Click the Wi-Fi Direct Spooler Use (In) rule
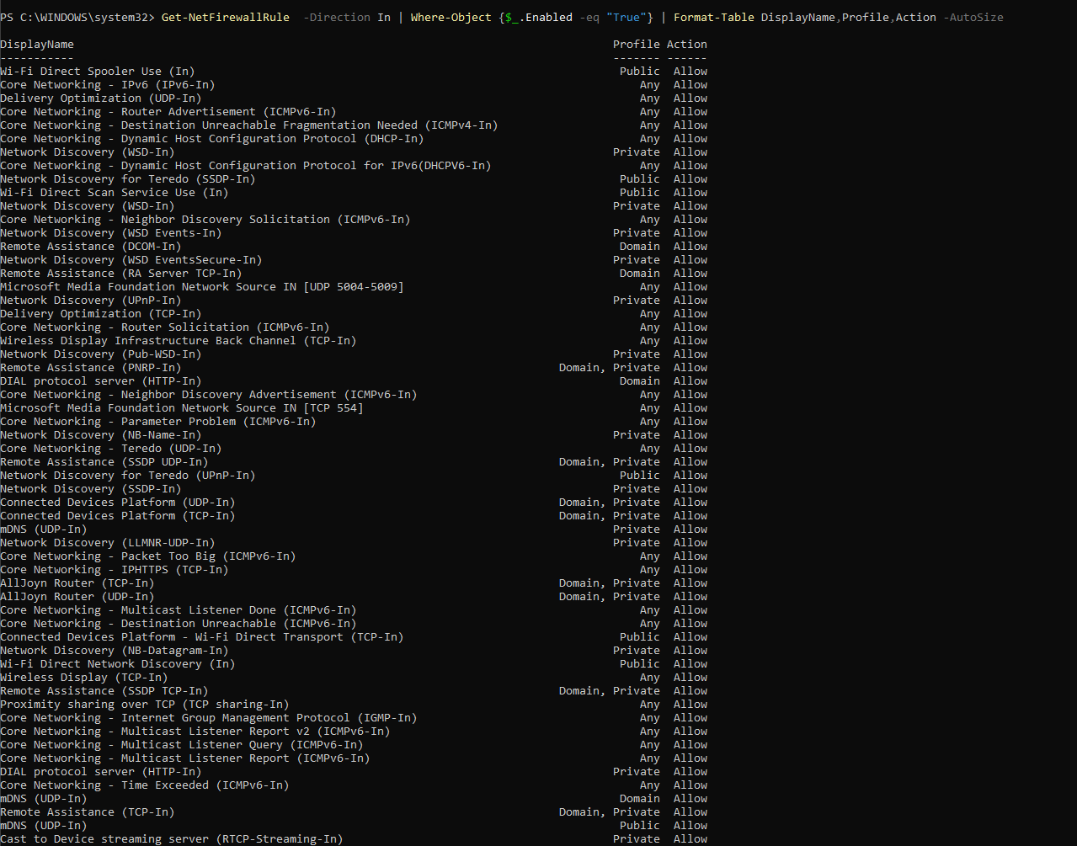This screenshot has width=1077, height=846. pos(97,72)
